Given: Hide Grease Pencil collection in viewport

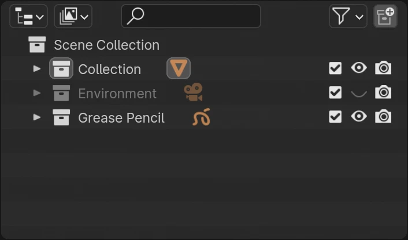Looking at the screenshot, I should pyautogui.click(x=359, y=117).
